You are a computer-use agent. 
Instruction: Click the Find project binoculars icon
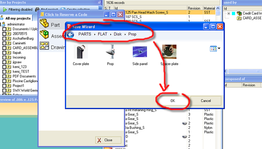(37, 9)
